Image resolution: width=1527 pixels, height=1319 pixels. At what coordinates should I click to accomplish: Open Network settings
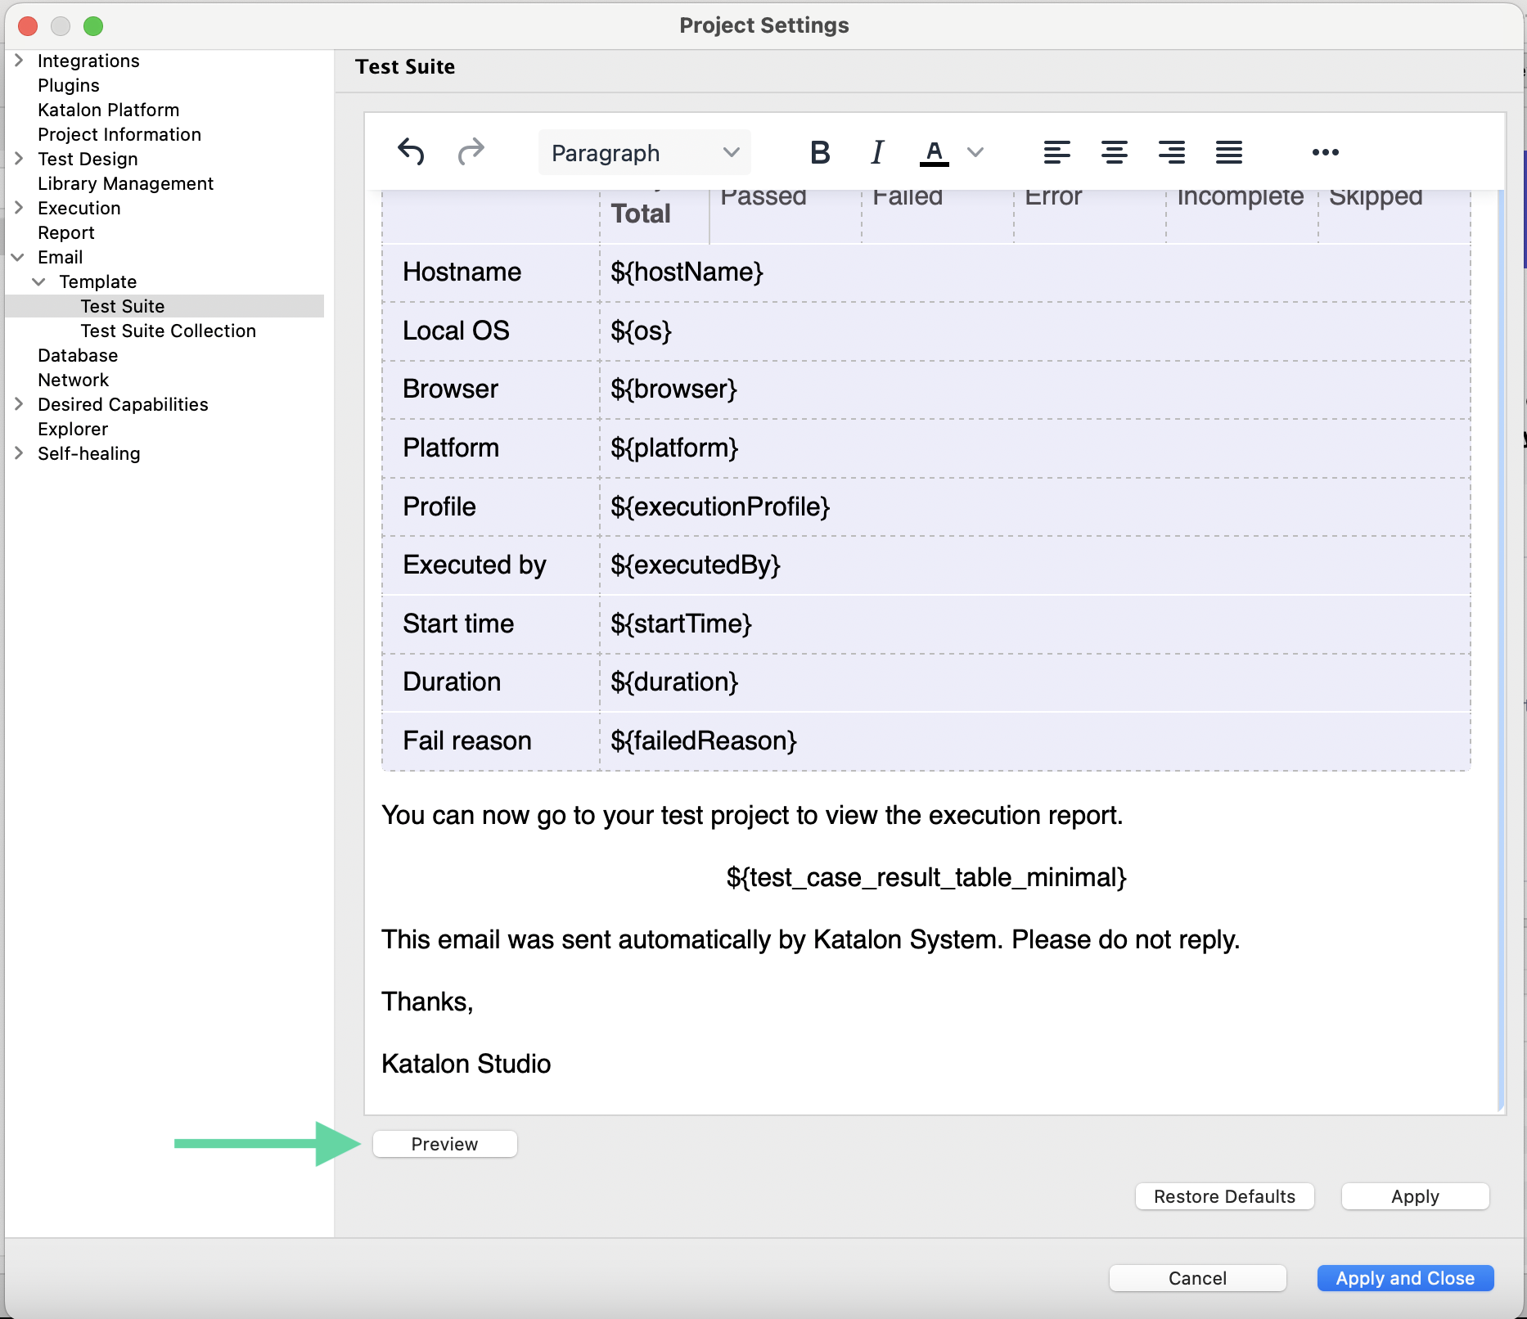pyautogui.click(x=73, y=380)
